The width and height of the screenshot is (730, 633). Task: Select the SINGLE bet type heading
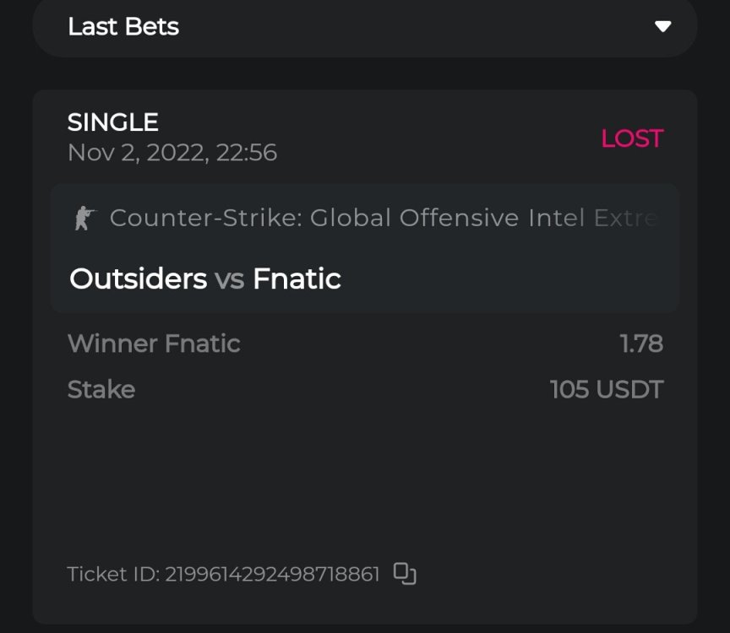[113, 122]
